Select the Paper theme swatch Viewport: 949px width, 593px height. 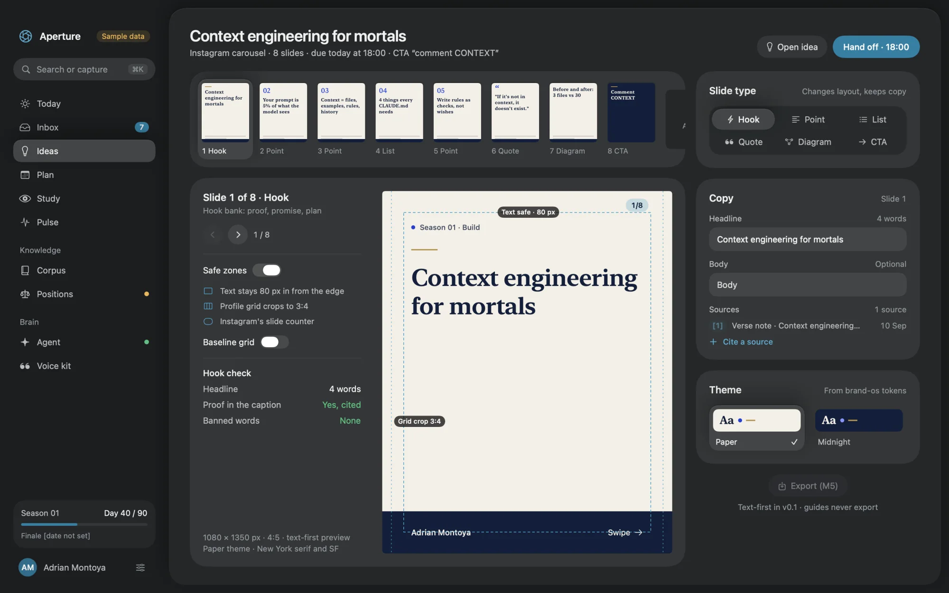756,420
